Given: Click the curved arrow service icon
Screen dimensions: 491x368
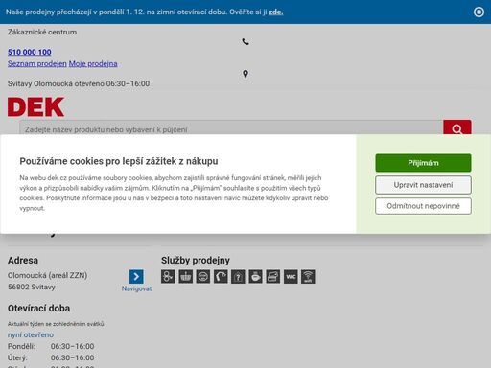Looking at the screenshot, I should pyautogui.click(x=221, y=277).
